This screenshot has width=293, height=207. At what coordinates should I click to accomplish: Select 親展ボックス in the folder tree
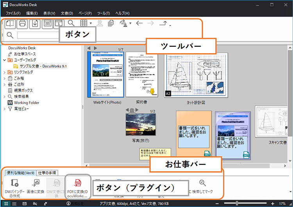(x=23, y=90)
